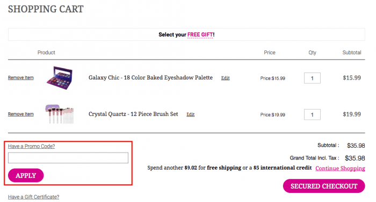Image resolution: width=376 pixels, height=202 pixels.
Task: Open Crystal Quartz 12 Piece Brush Set title
Action: click(x=133, y=114)
